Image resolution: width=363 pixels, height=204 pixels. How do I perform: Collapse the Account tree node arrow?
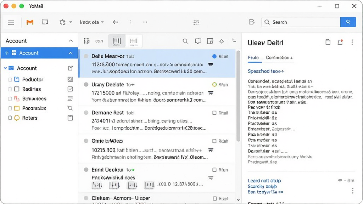tap(5, 68)
